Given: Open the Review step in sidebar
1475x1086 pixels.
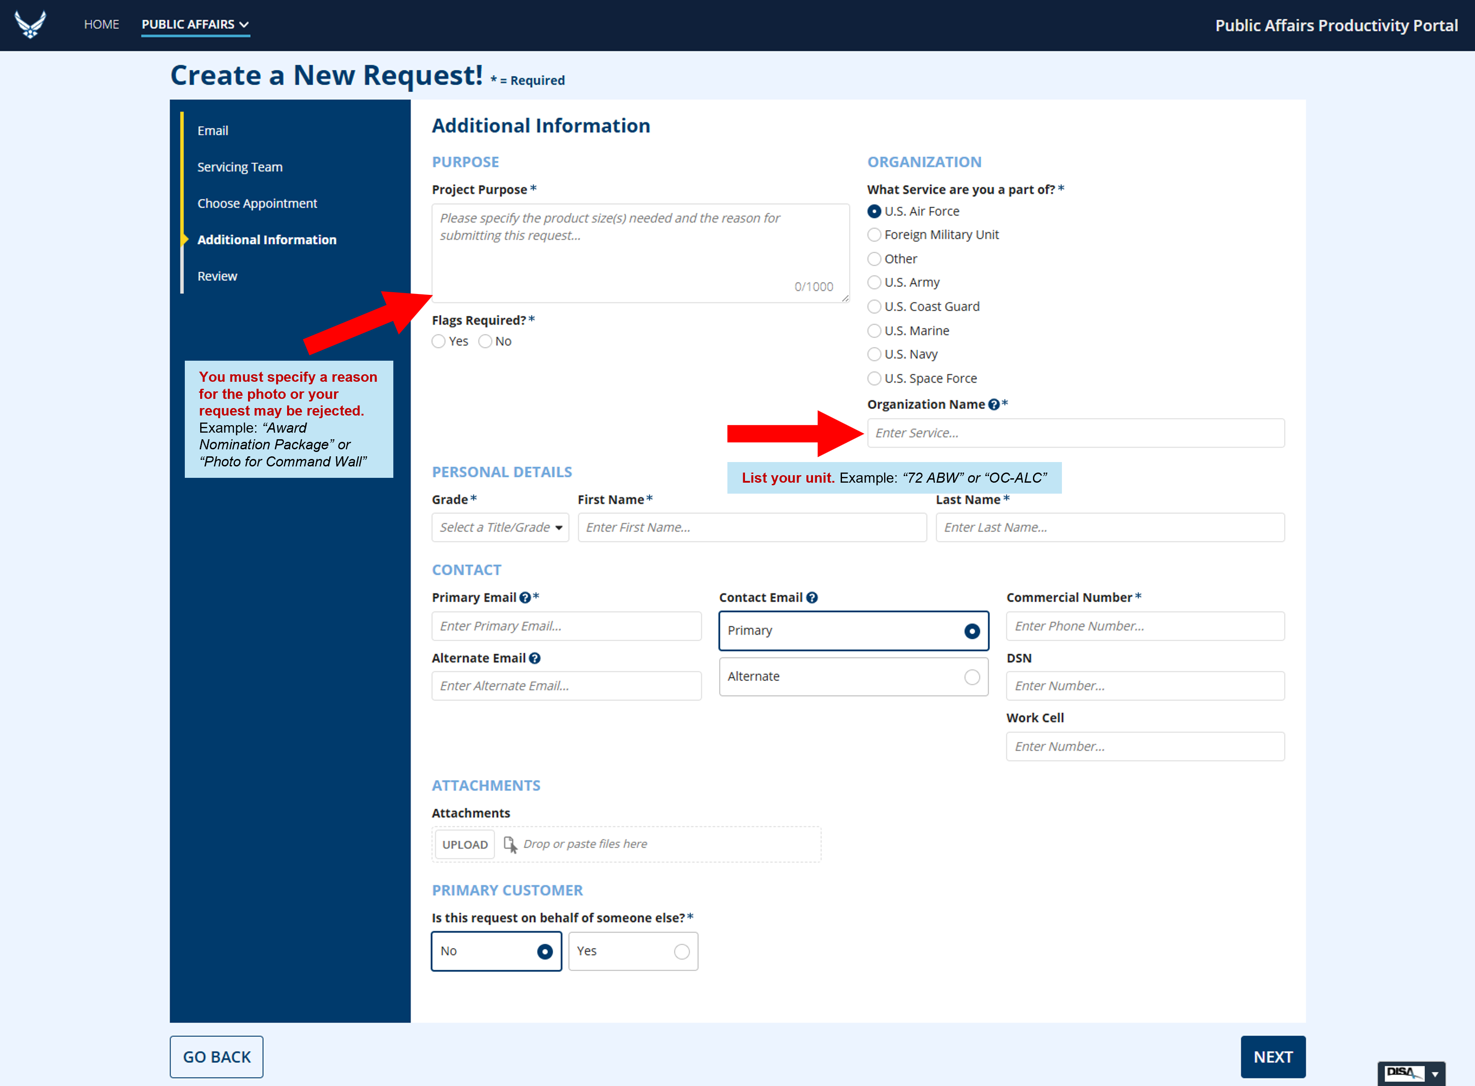Looking at the screenshot, I should coord(217,276).
